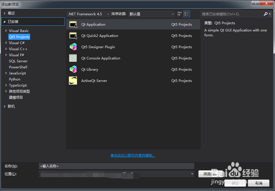275x191 pixels.
Task: Switch to small icons grid view
Action: [x=179, y=14]
